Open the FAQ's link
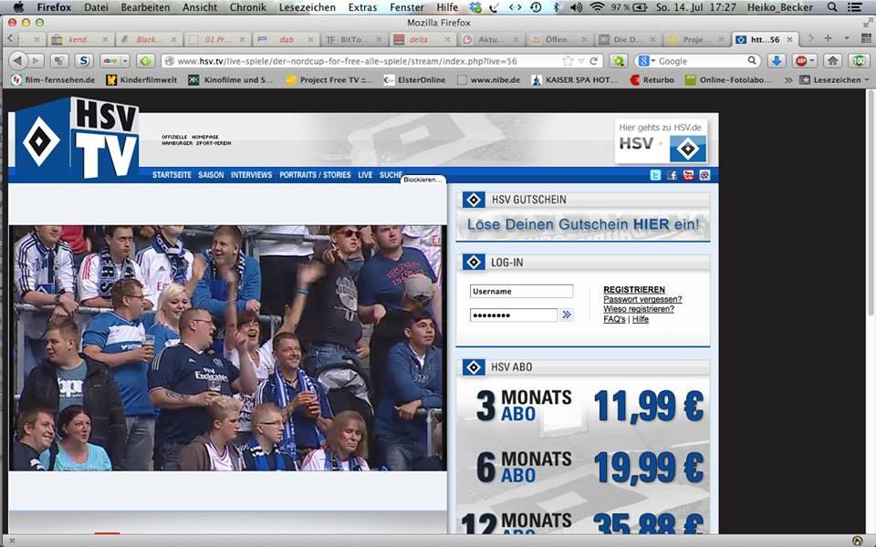The height and width of the screenshot is (547, 876). [614, 319]
